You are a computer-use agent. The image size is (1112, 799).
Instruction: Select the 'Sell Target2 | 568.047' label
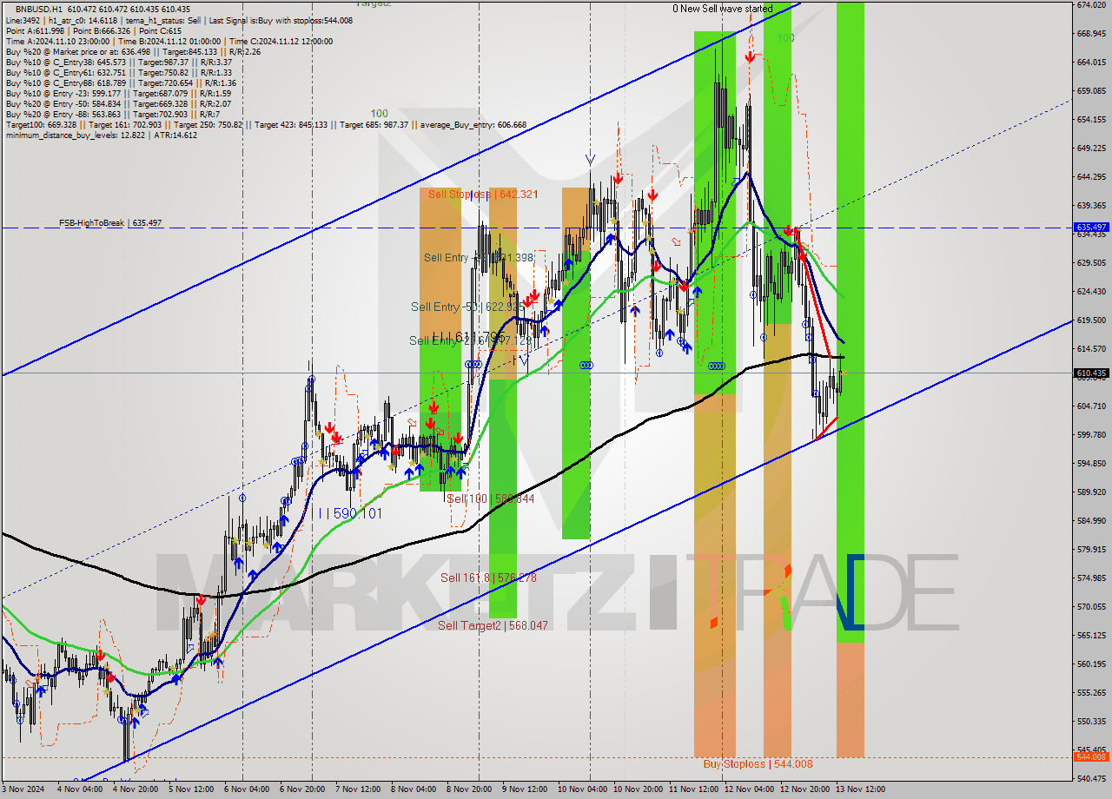493,625
